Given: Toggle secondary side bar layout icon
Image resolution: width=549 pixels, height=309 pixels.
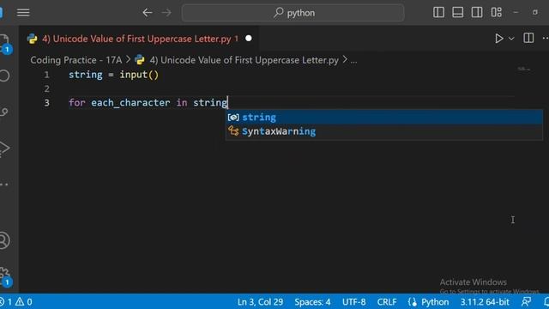Looking at the screenshot, I should (477, 13).
